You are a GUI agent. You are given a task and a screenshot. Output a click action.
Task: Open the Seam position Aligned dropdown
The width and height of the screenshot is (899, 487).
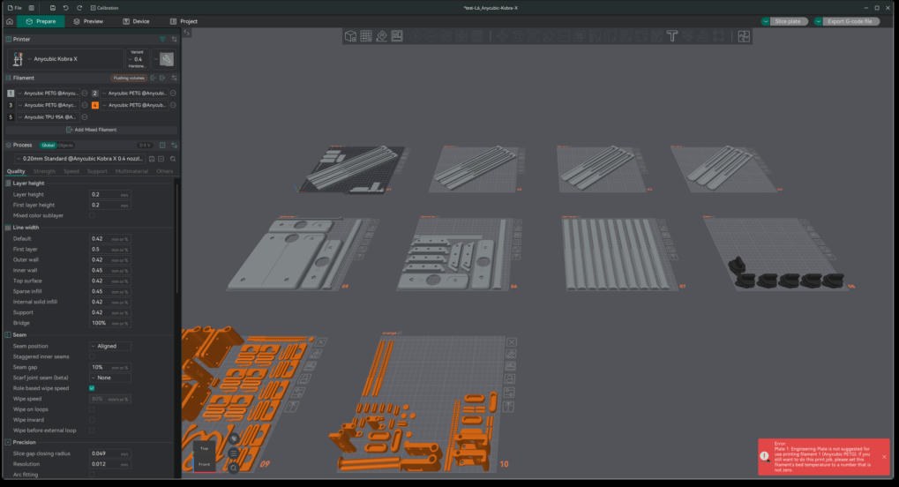pyautogui.click(x=110, y=346)
